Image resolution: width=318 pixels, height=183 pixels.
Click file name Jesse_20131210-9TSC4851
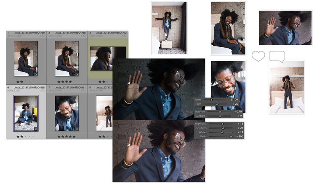click(x=70, y=87)
